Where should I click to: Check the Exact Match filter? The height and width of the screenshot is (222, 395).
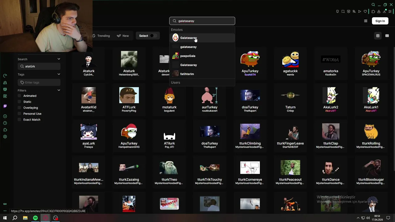(19, 120)
